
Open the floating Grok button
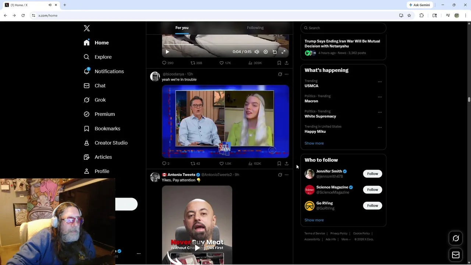click(x=456, y=239)
